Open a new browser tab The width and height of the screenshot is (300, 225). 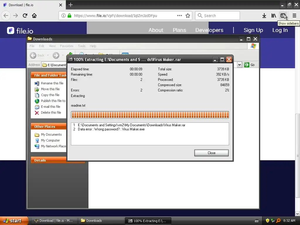pyautogui.click(x=70, y=5)
